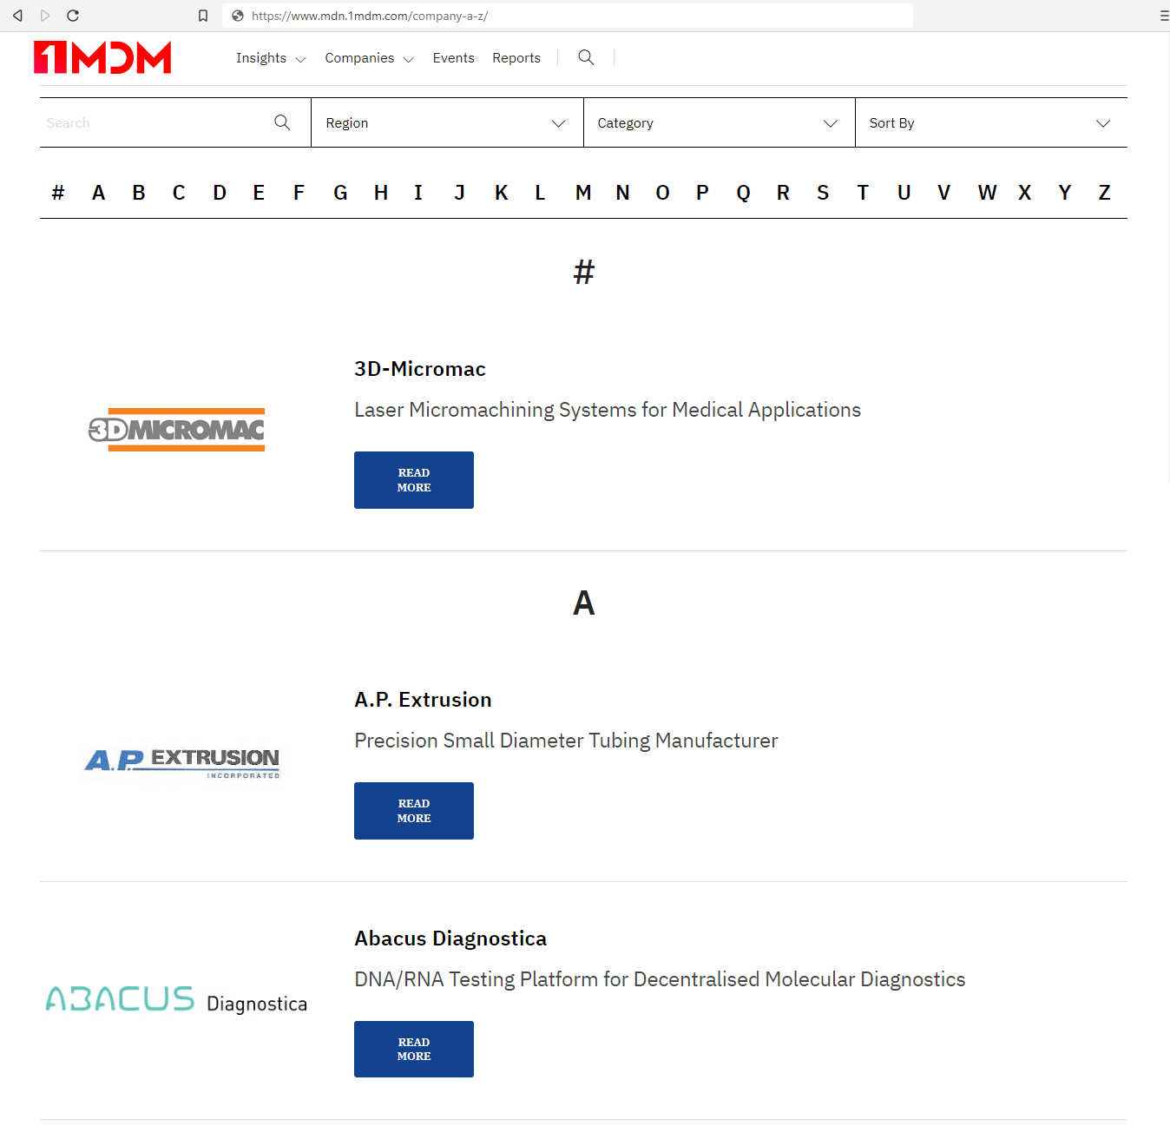Image resolution: width=1170 pixels, height=1146 pixels.
Task: Click the A.P. Extrusion logo image
Action: 182,763
